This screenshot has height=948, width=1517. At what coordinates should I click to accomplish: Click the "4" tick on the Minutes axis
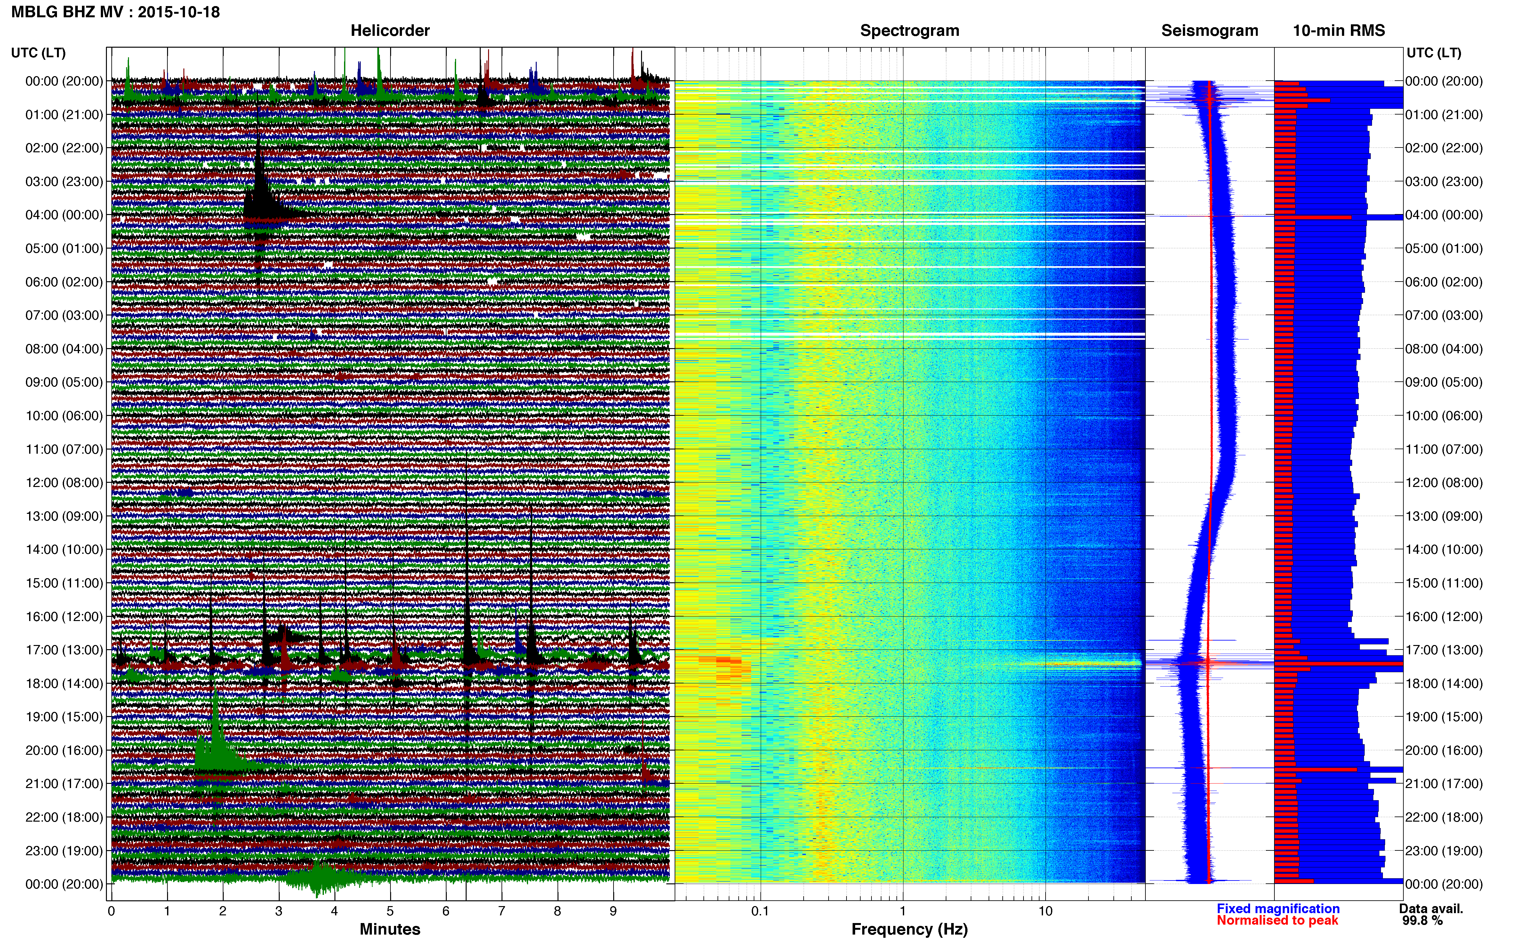pos(334,911)
